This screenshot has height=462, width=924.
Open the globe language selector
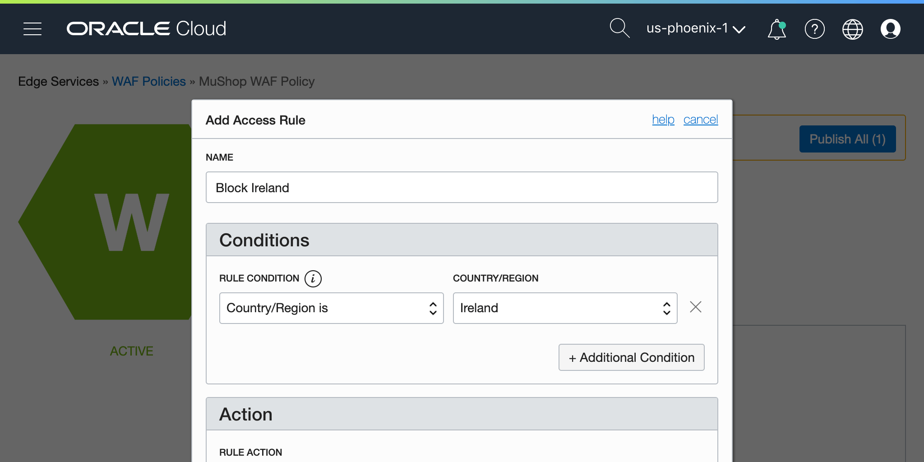(x=852, y=29)
